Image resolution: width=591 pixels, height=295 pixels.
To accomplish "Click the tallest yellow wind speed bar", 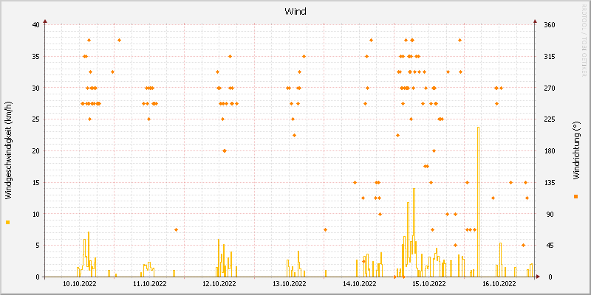I will (x=478, y=202).
